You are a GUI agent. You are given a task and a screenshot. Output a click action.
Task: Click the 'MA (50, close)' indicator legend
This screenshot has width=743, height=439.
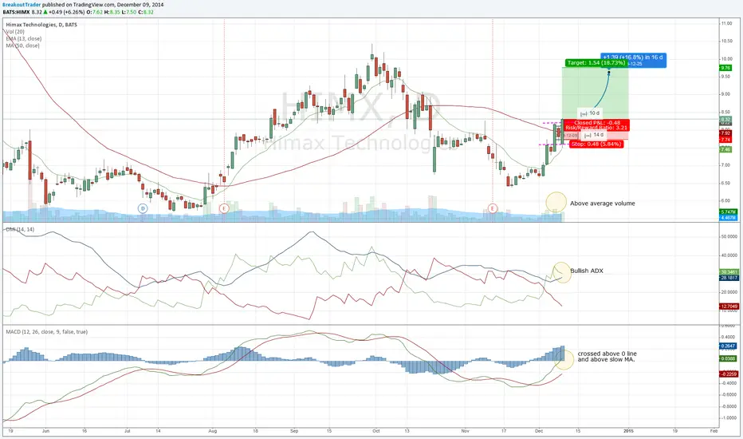coord(23,45)
